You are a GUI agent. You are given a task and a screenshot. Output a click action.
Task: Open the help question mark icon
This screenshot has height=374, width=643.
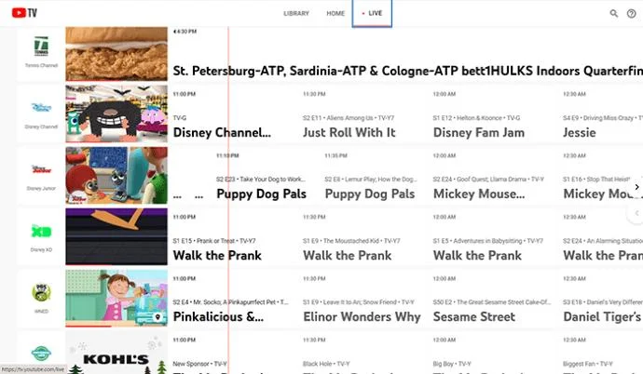tap(632, 14)
